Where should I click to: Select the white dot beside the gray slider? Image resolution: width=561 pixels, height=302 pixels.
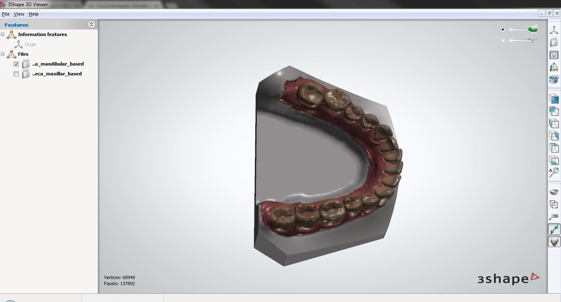coord(503,40)
